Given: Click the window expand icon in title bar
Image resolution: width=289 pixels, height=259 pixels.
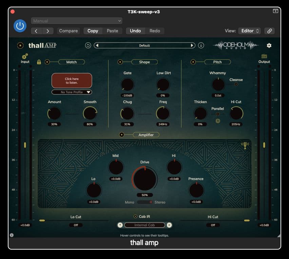Looking at the screenshot, I should (275, 11).
